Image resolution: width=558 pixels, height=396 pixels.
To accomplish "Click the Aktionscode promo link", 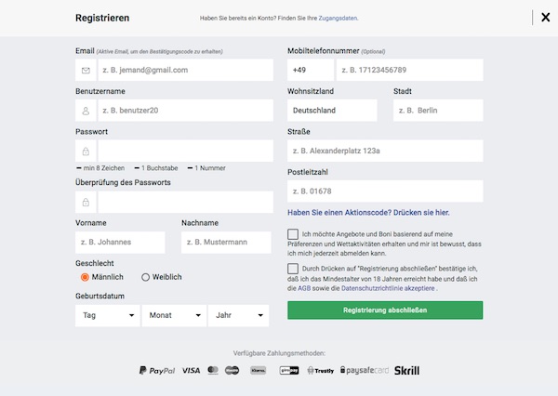I will 368,213.
